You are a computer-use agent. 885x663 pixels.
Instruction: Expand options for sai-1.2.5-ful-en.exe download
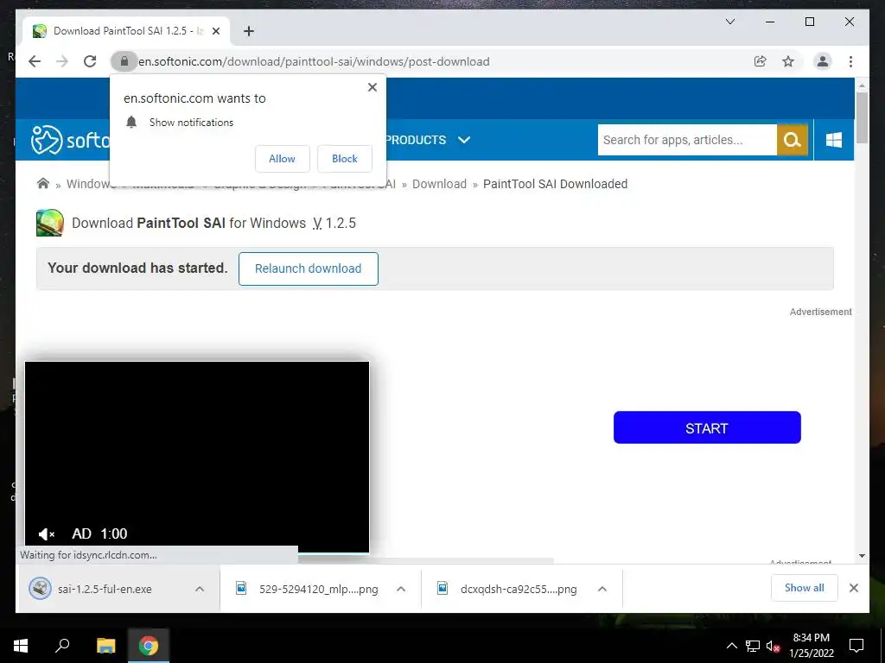200,589
